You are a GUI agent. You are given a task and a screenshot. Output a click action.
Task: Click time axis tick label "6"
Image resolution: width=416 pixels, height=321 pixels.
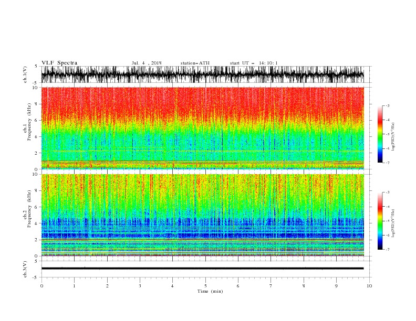pos(238,286)
